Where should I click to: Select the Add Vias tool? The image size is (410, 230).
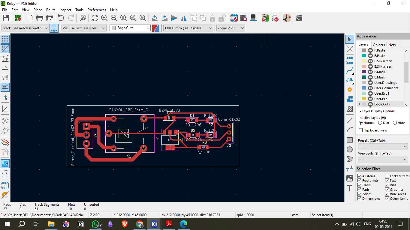[350, 90]
